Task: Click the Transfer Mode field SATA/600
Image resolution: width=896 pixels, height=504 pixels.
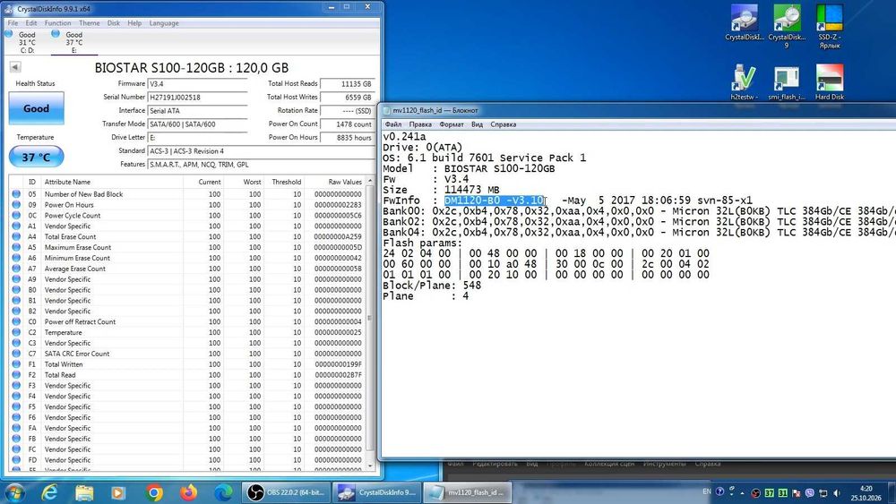Action: coord(197,124)
